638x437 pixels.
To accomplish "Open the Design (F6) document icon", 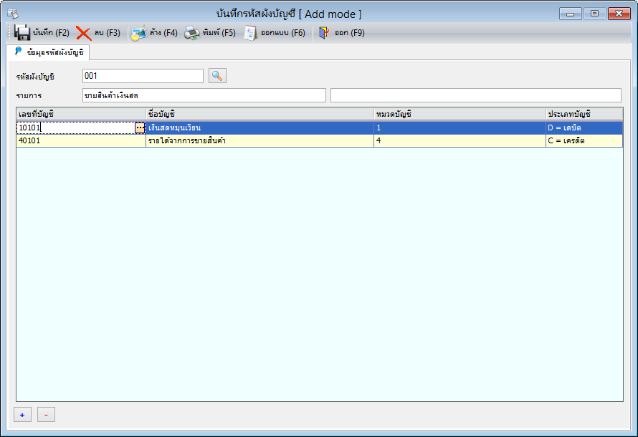I will pos(250,33).
